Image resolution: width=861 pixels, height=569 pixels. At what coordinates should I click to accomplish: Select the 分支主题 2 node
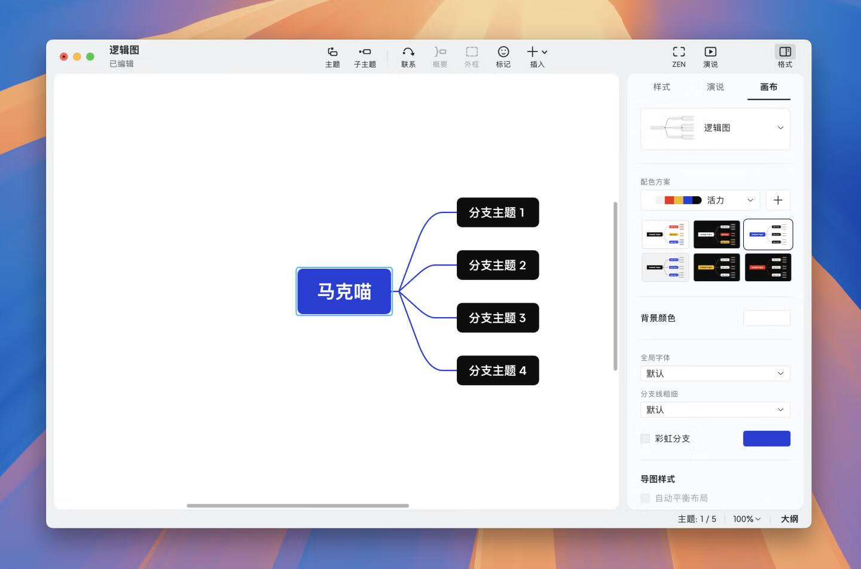click(x=497, y=265)
